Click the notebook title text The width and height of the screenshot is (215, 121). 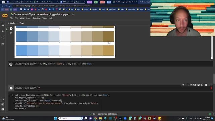(x=41, y=14)
